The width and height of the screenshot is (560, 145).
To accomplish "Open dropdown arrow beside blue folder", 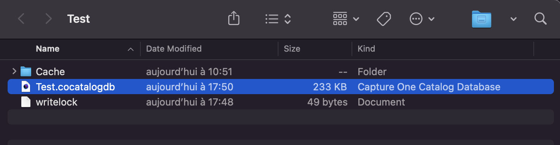I will pos(513,19).
